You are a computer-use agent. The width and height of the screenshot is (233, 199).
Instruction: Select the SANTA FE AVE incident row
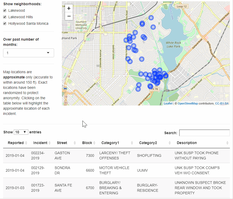coord(116,188)
